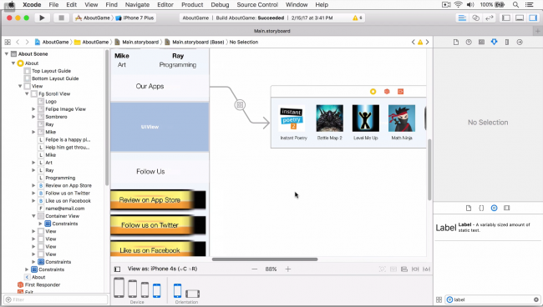543x307 pixels.
Task: Click the outline Filter field
Action: 56,299
